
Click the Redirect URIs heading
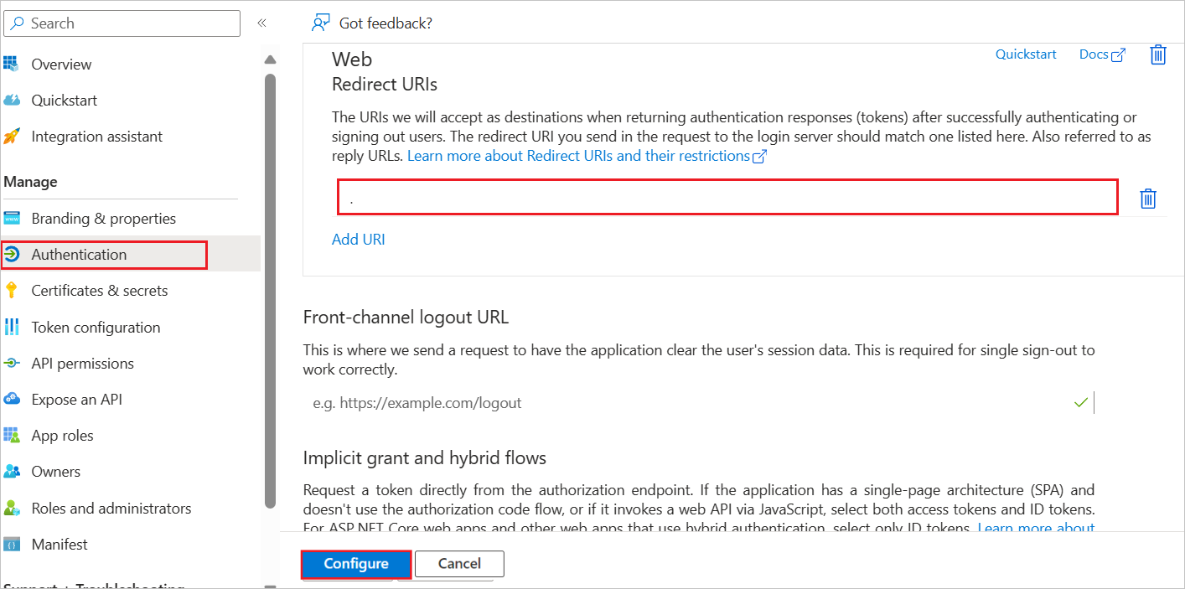385,85
